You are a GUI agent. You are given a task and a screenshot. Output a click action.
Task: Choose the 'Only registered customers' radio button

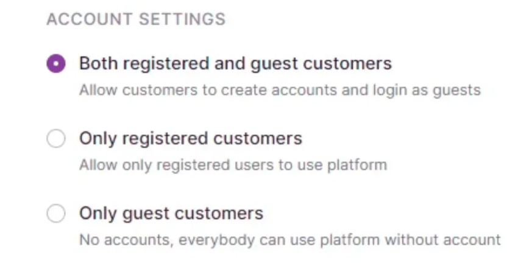point(56,139)
